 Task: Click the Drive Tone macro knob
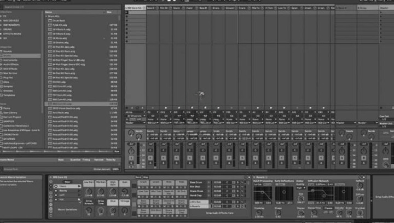pos(101,210)
